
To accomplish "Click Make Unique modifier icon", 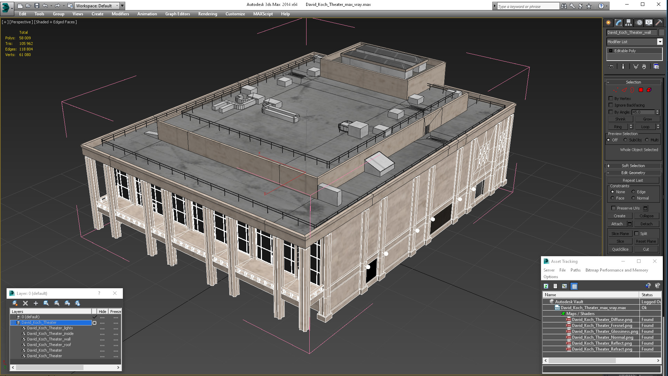I will coord(636,66).
